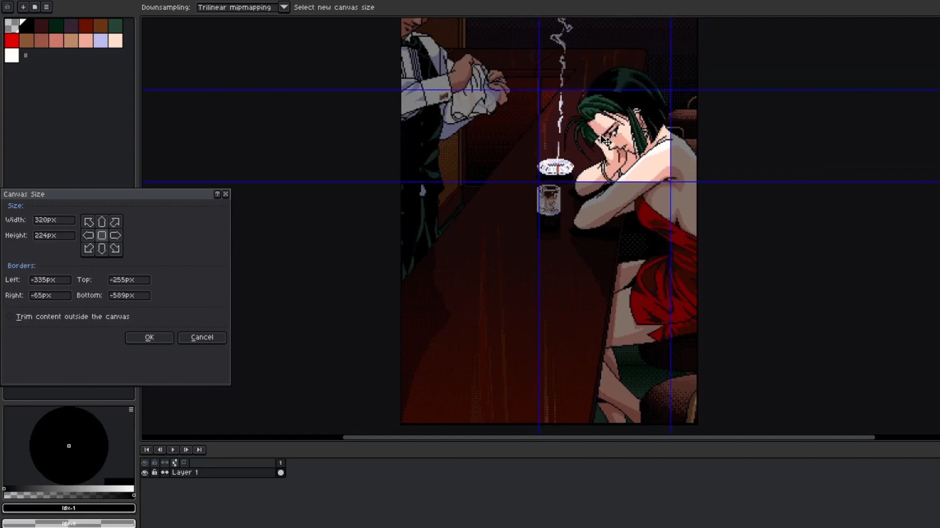Toggle the lock on Layer 1
Viewport: 940px width, 528px height.
pyautogui.click(x=155, y=473)
